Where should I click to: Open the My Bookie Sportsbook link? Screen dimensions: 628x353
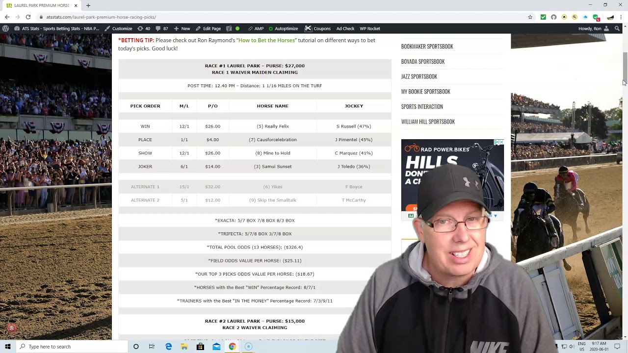(425, 92)
